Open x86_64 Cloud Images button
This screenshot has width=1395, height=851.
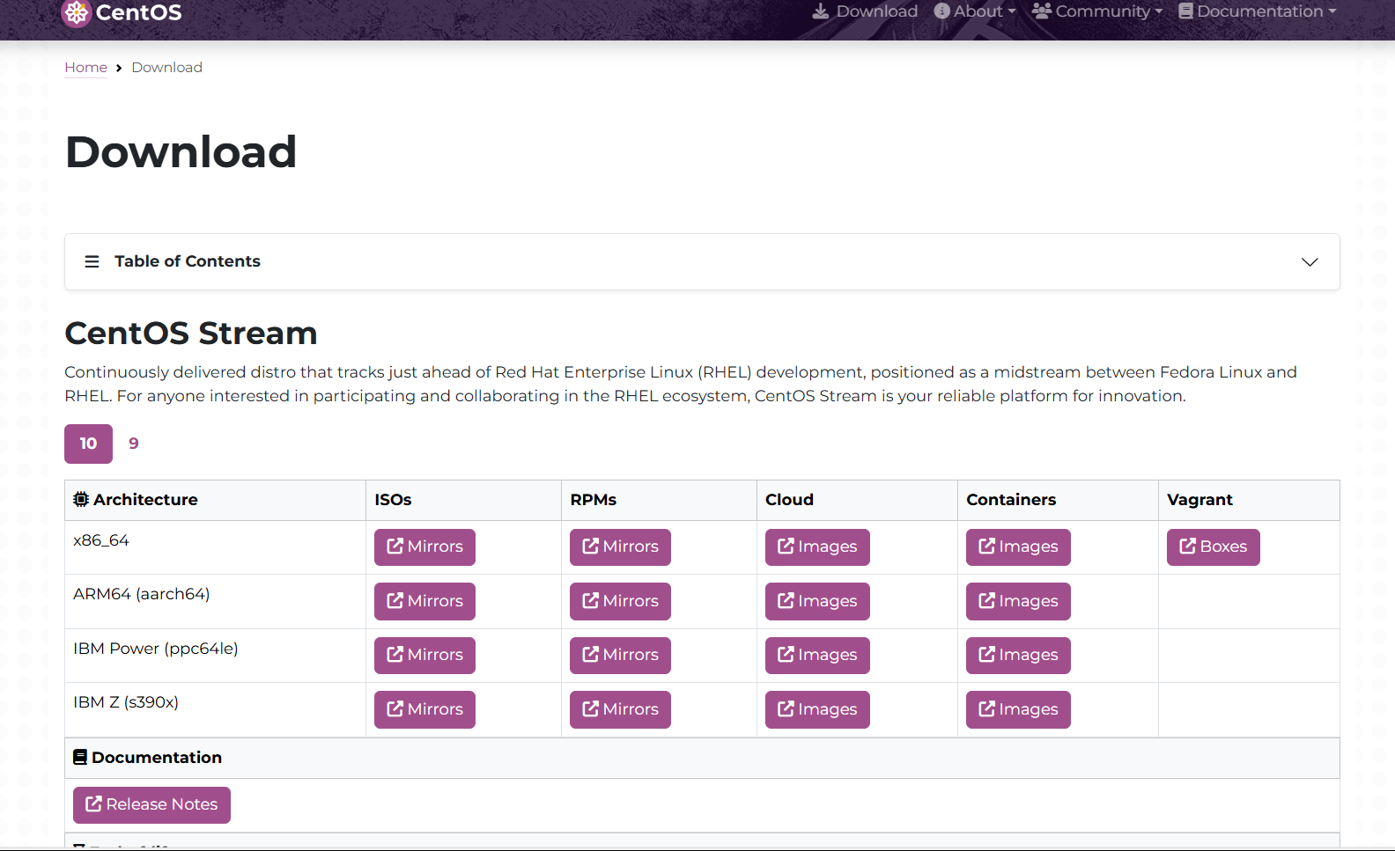coord(817,547)
